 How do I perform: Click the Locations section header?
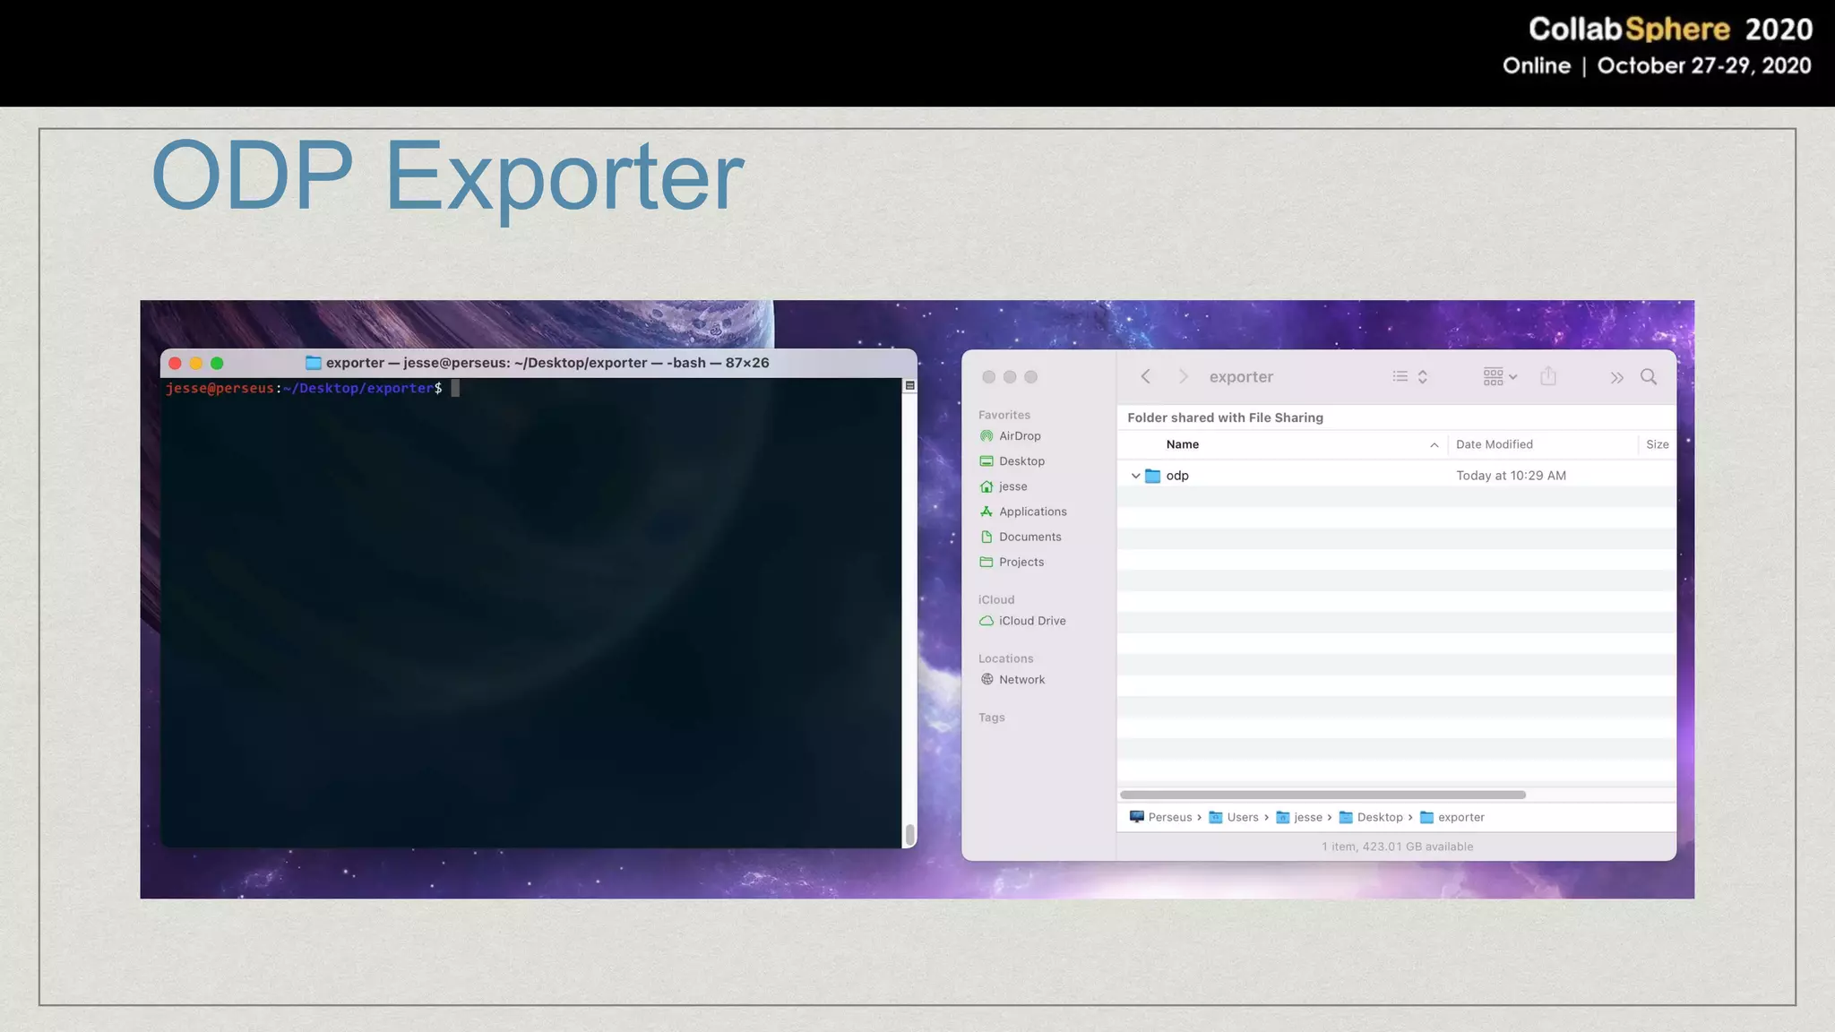(1005, 658)
